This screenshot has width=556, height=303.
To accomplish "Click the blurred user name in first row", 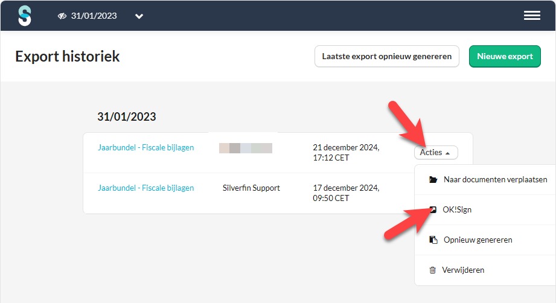I will point(245,148).
